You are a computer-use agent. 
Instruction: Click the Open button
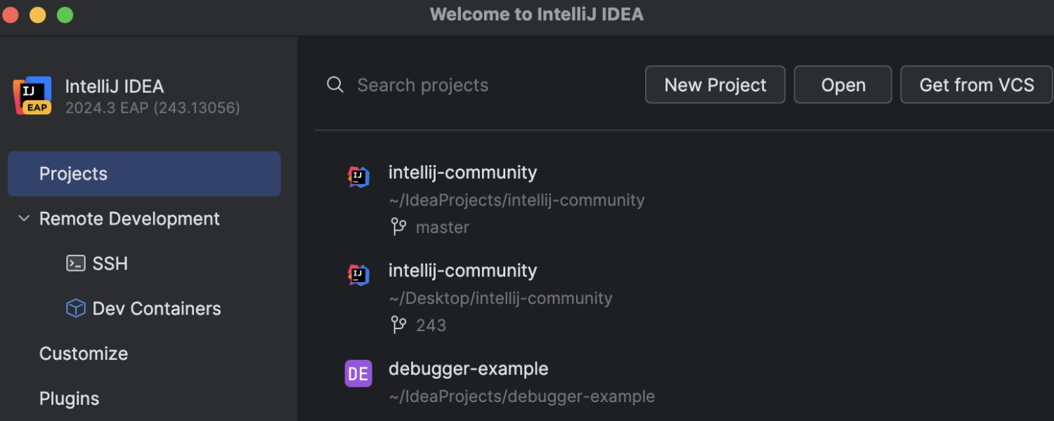click(842, 84)
